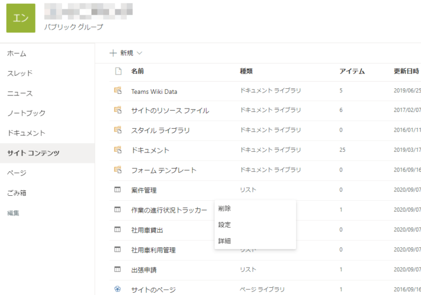Click the サイトのリソース ファイル library icon
The image size is (421, 295).
pyautogui.click(x=117, y=110)
